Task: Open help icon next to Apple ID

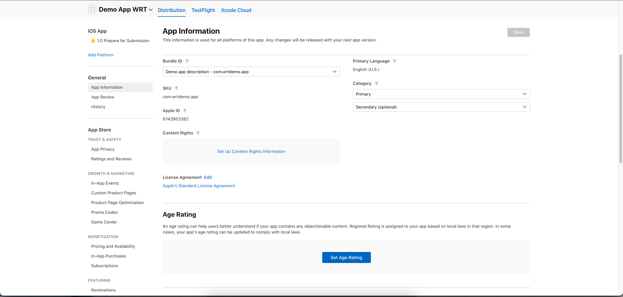Action: 185,111
